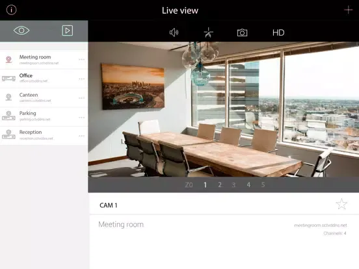This screenshot has height=269, width=359.
Task: Mark CAM 1 as favorite star
Action: pos(341,204)
